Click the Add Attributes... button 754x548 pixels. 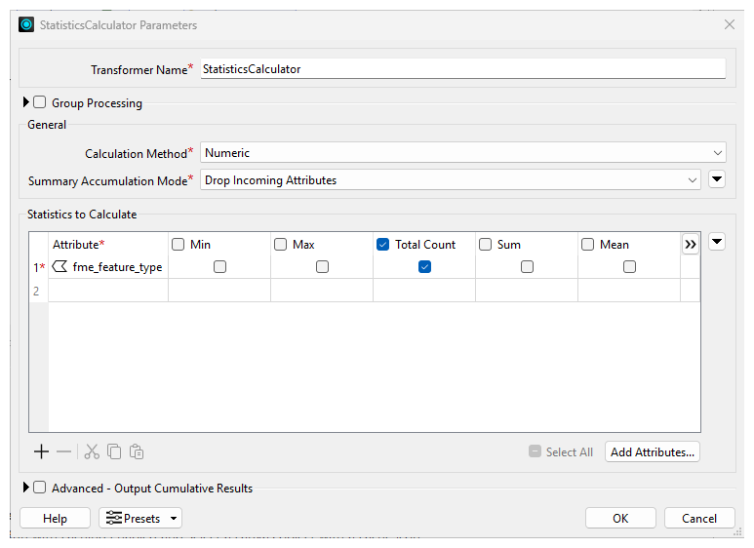652,451
